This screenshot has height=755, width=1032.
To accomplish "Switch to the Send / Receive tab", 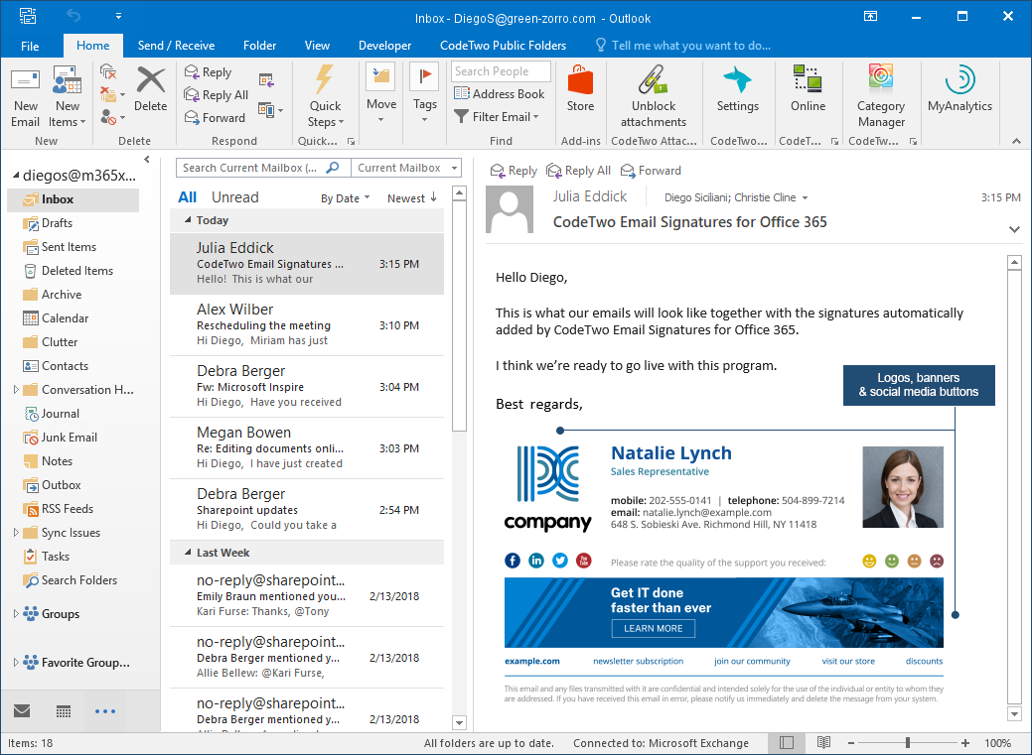I will tap(176, 46).
